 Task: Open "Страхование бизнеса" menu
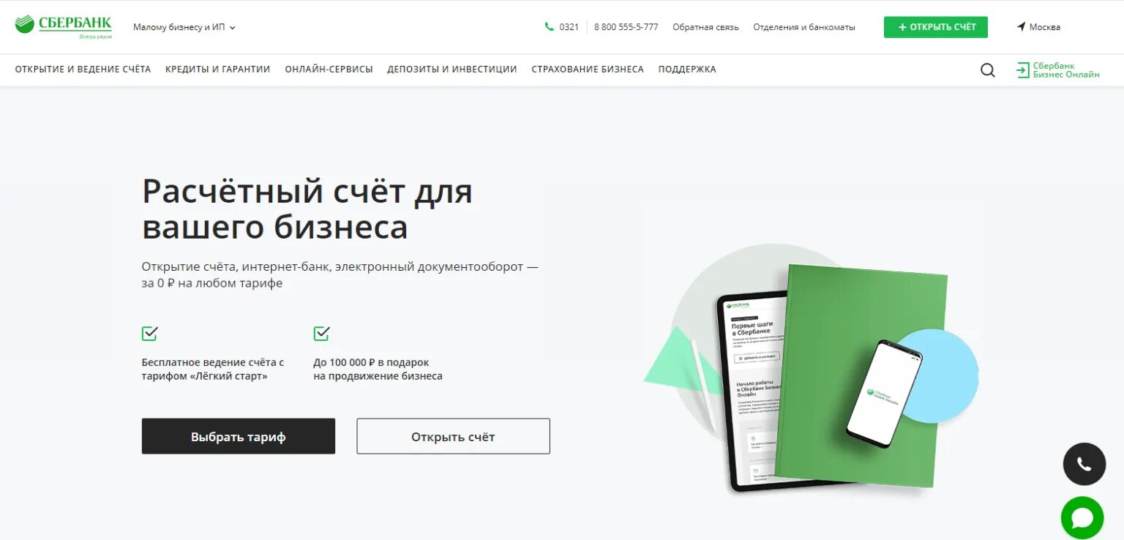coord(588,70)
